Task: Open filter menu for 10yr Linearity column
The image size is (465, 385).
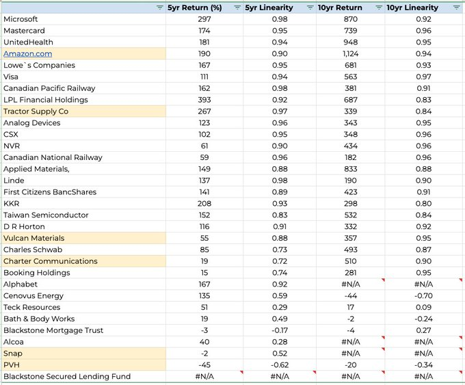Action: click(x=457, y=8)
